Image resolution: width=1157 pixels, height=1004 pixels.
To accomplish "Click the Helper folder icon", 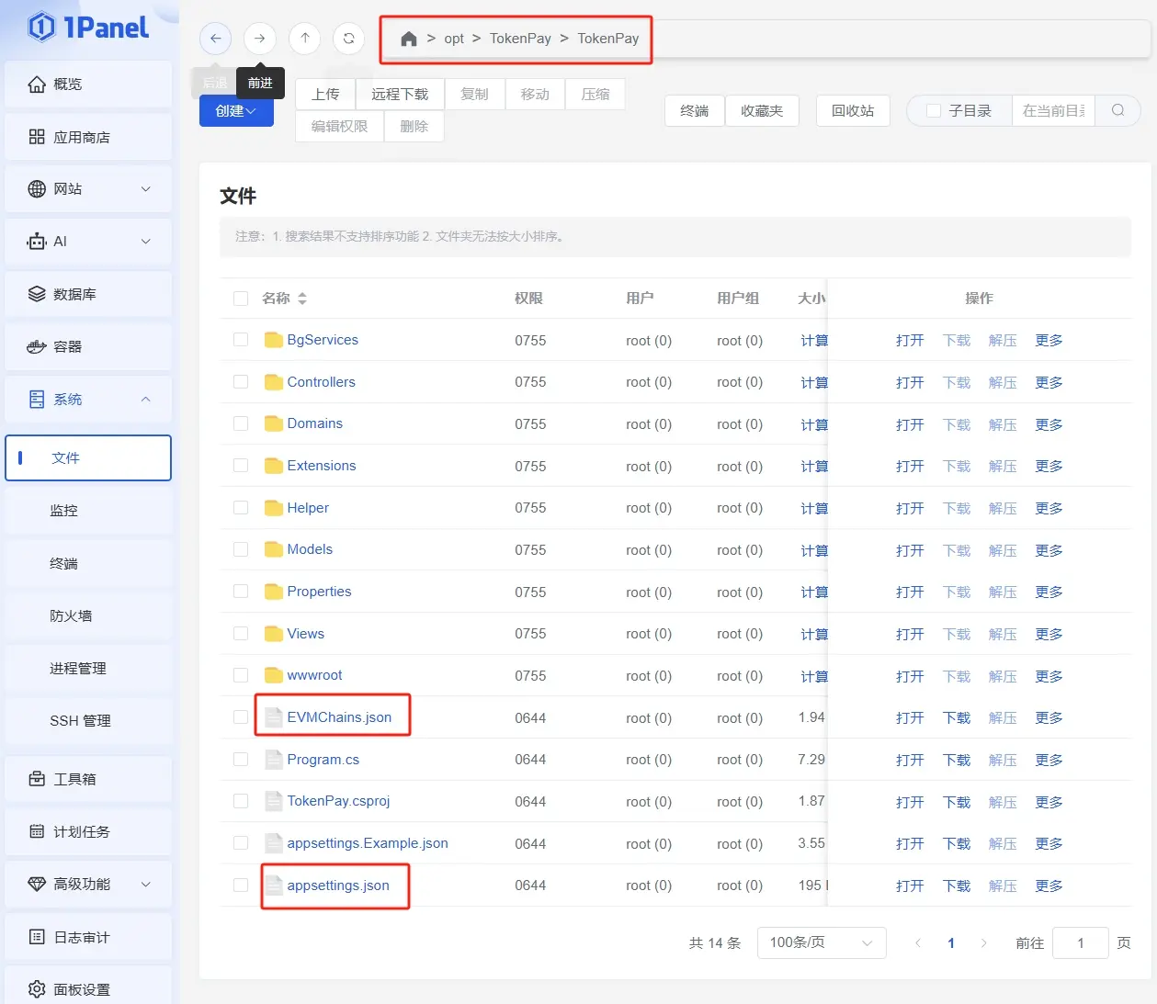I will click(x=273, y=508).
